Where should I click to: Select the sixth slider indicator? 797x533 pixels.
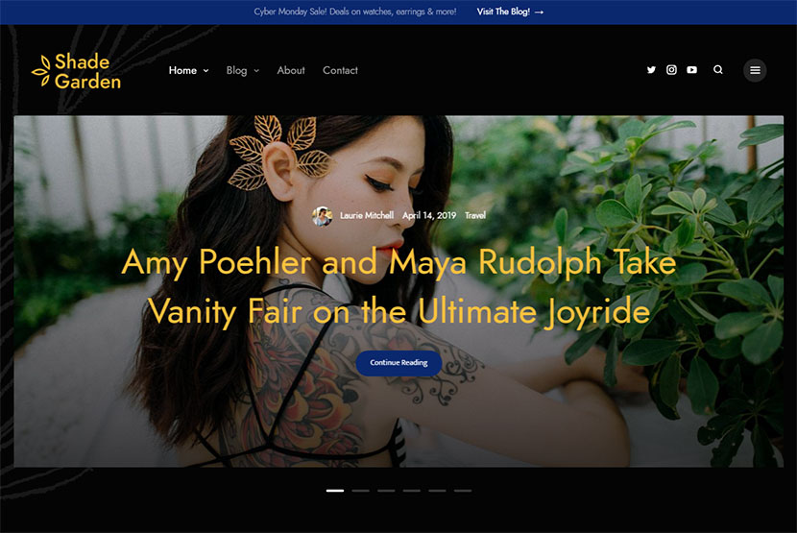click(x=463, y=491)
